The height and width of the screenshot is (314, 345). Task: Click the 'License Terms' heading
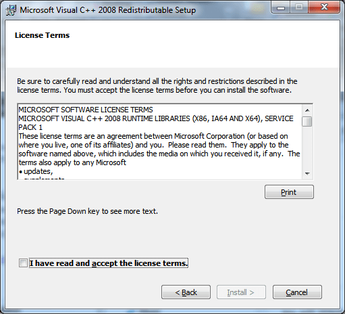click(42, 35)
